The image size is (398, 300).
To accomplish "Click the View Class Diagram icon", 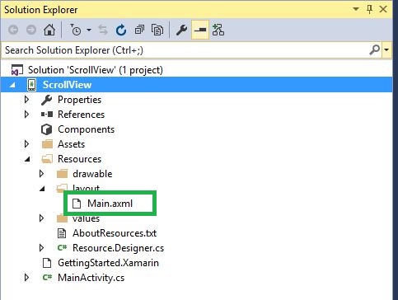I will [218, 30].
